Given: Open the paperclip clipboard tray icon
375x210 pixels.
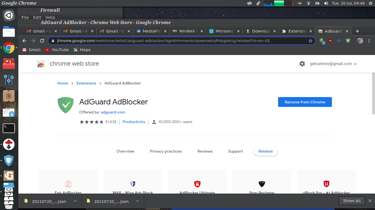Looking at the screenshot, I should pos(258,3).
